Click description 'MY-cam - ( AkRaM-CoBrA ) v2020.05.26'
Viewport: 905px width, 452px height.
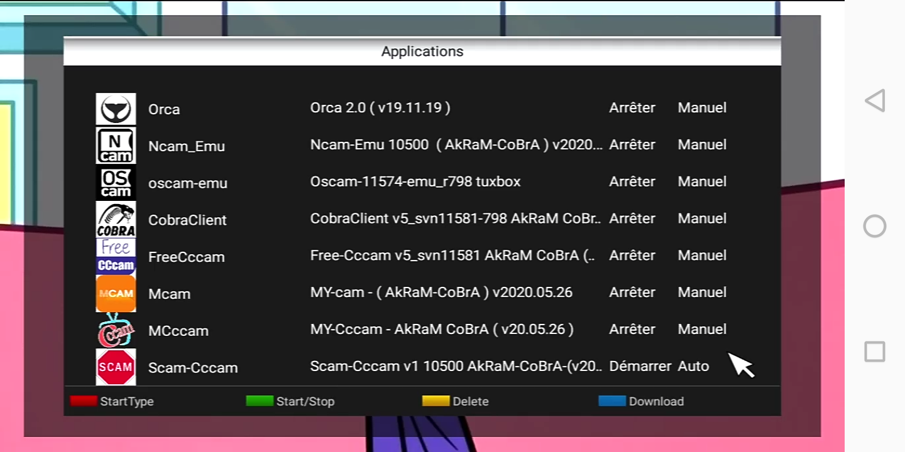click(x=441, y=293)
